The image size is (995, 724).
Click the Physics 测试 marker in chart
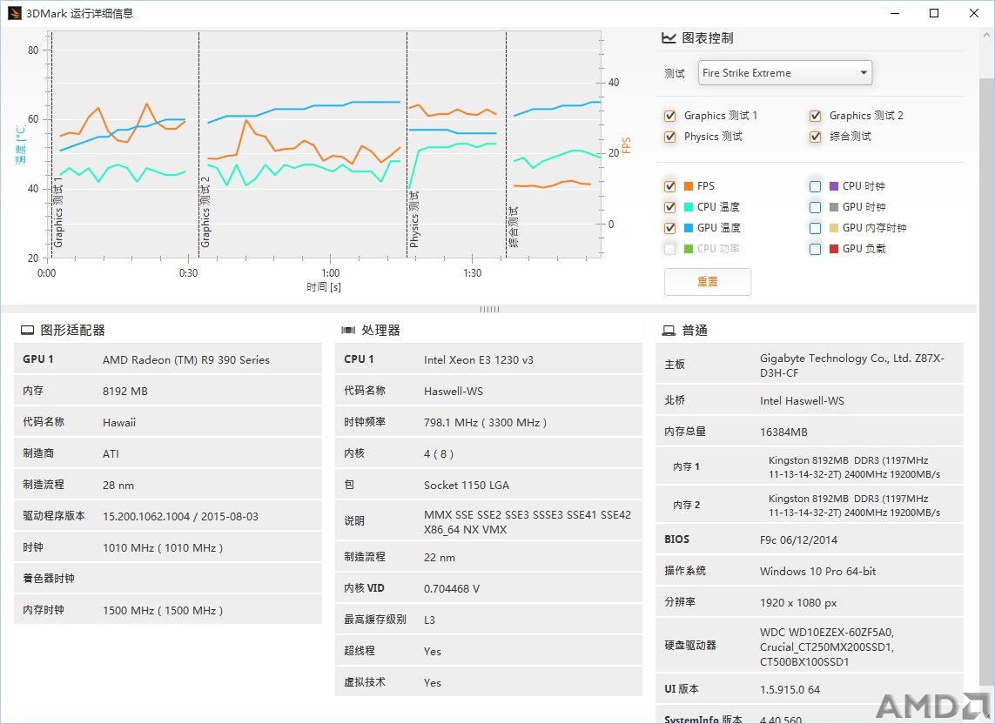(x=413, y=219)
